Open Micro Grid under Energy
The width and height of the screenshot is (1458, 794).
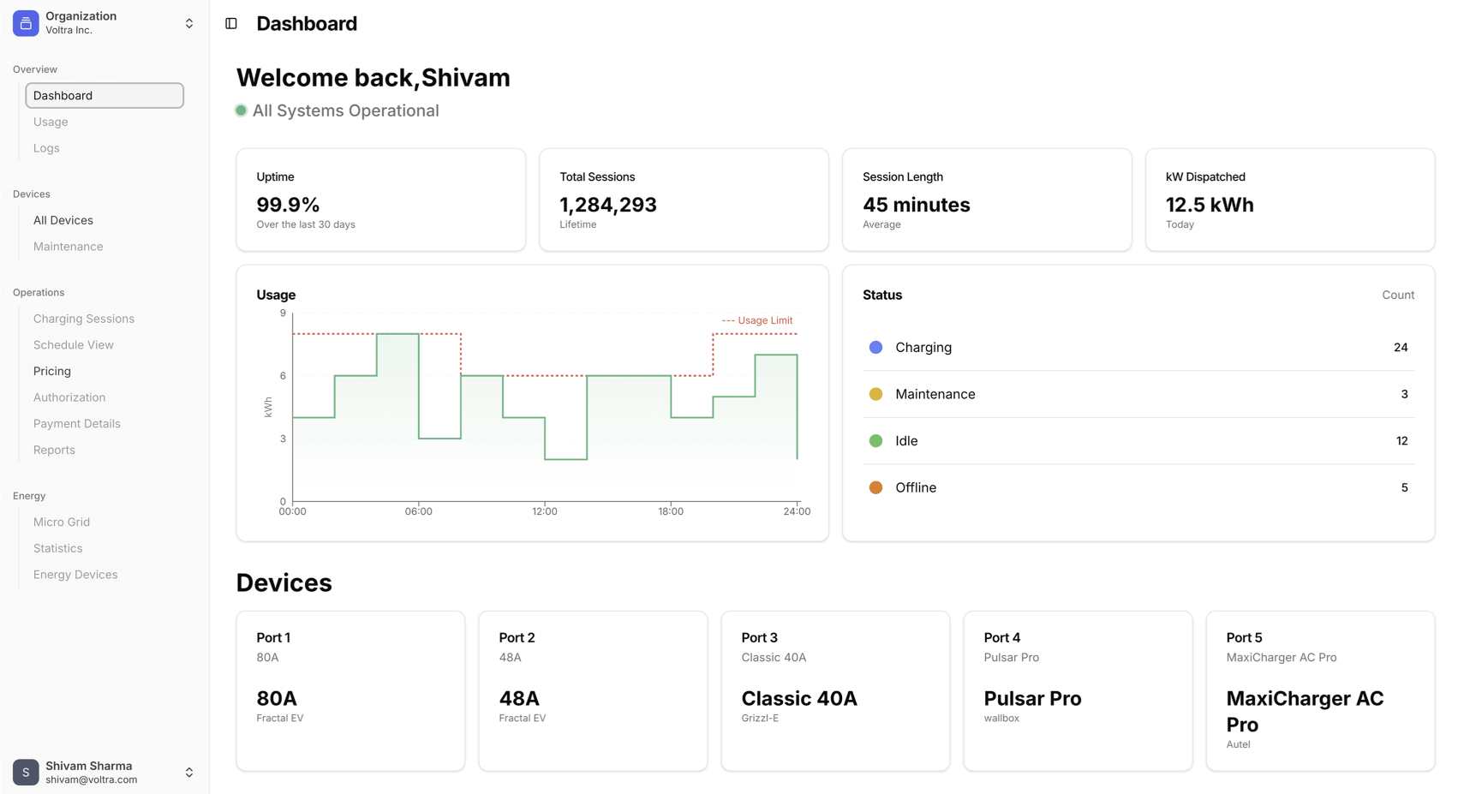point(62,522)
